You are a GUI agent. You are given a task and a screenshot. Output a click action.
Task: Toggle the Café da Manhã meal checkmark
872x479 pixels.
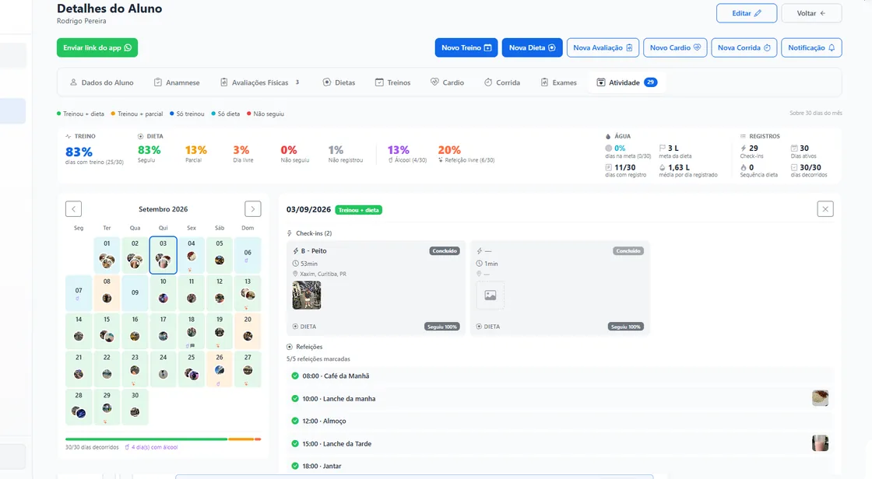295,376
